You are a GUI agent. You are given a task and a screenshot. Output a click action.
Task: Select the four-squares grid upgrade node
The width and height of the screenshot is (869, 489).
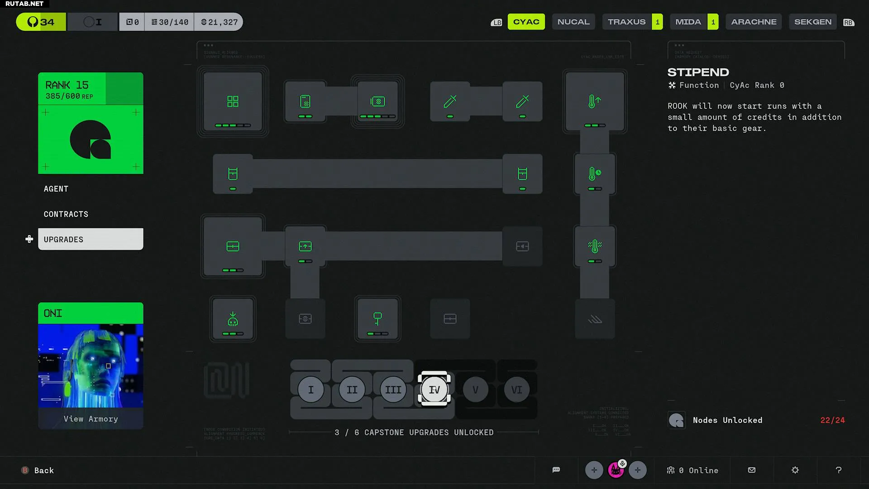click(233, 101)
